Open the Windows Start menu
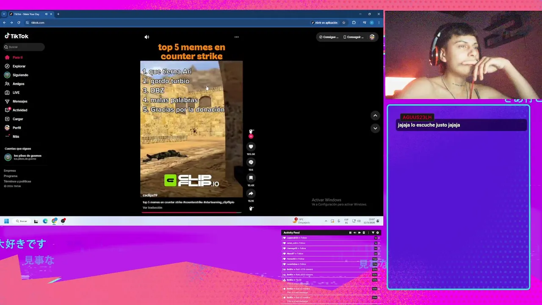 (x=6, y=221)
